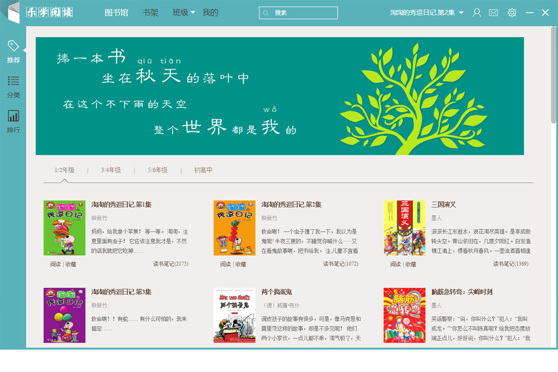Screen dimensions: 558x372
Task: Open the 推荐 tag icon in sidebar
Action: [x=13, y=47]
